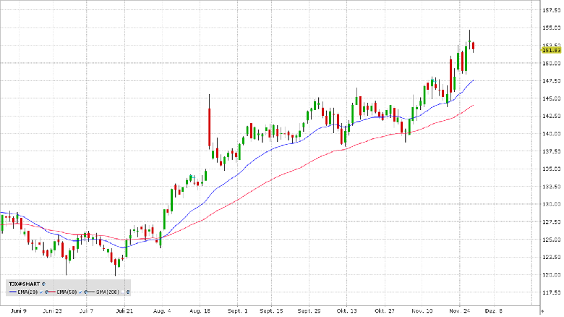Click the 155.00 price axis label
564x317 pixels.
552,28
